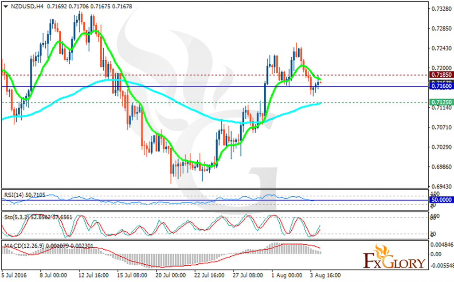Select the 27 Jul 08:00 date label
This screenshot has width=454, height=282.
pyautogui.click(x=248, y=275)
